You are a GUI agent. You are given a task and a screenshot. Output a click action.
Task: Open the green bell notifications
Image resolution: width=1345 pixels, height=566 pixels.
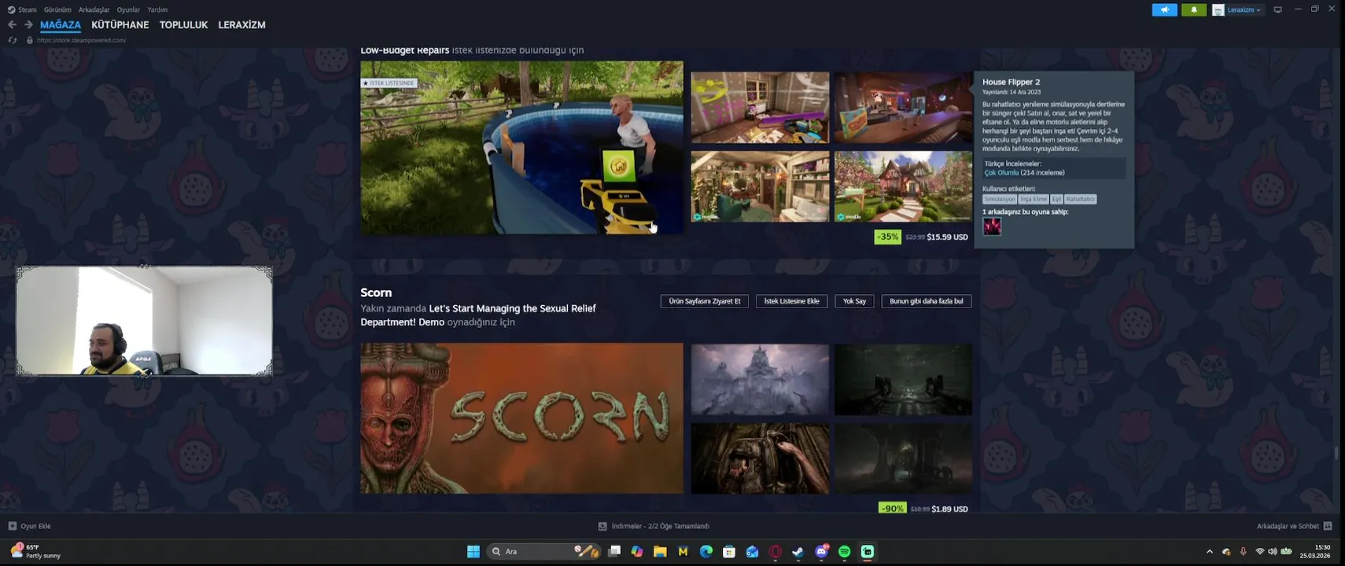click(1193, 9)
